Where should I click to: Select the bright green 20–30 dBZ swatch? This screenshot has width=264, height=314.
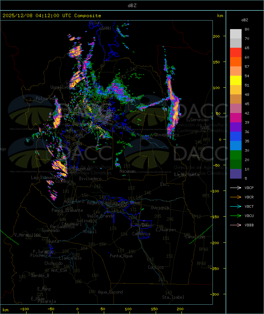pyautogui.click(x=236, y=155)
